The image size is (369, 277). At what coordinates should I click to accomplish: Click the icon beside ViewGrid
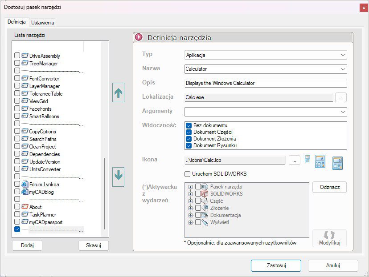(x=25, y=100)
